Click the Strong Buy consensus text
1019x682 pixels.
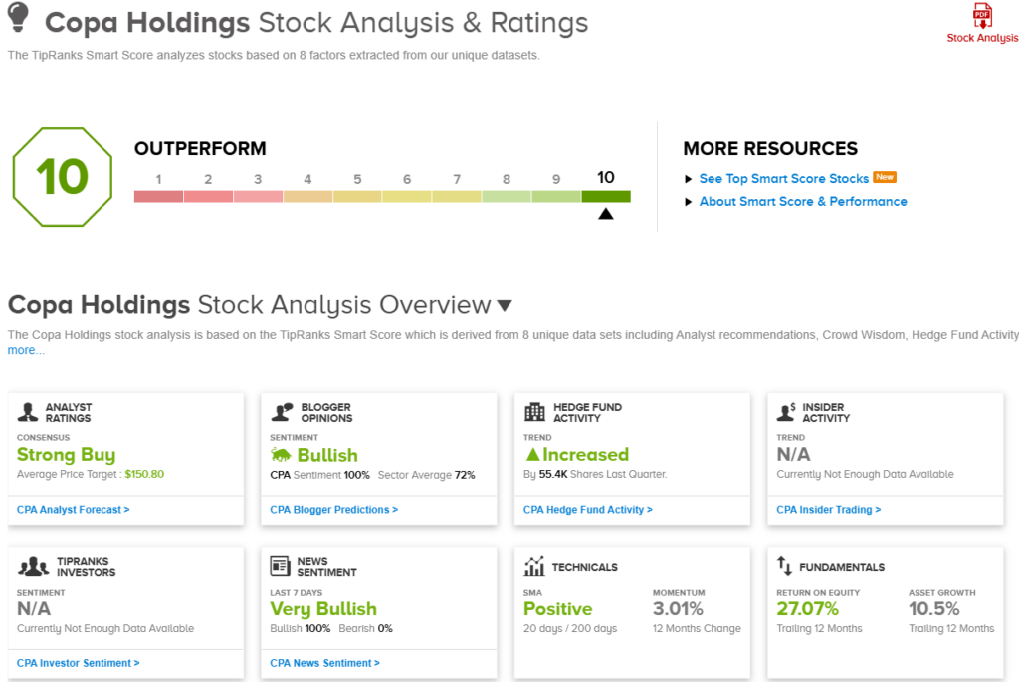[67, 455]
